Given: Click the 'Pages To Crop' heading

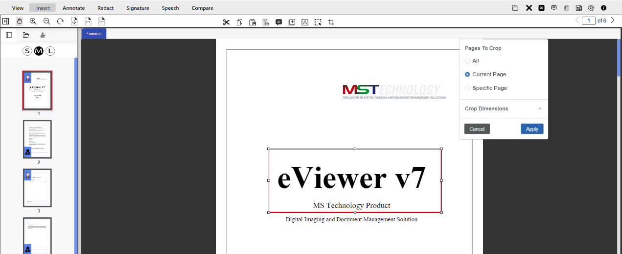Looking at the screenshot, I should (x=483, y=48).
